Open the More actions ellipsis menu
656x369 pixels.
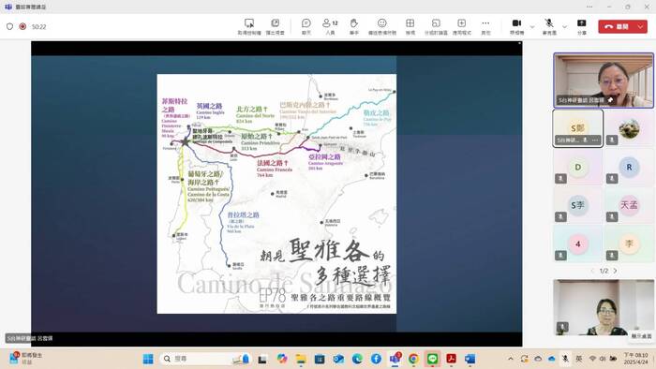click(x=485, y=26)
